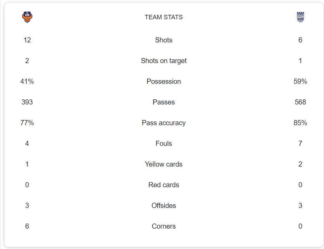This screenshot has width=324, height=249.
Task: Click the Passes stat label
Action: pos(164,102)
